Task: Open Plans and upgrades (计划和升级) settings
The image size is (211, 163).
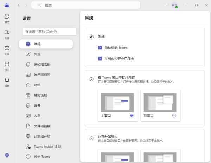Action: click(46, 136)
